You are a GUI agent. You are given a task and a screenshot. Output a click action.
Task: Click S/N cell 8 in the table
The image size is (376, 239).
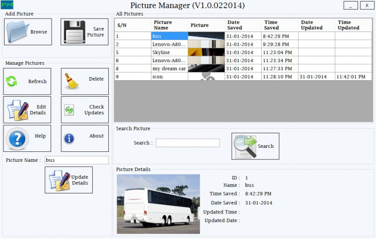click(133, 68)
